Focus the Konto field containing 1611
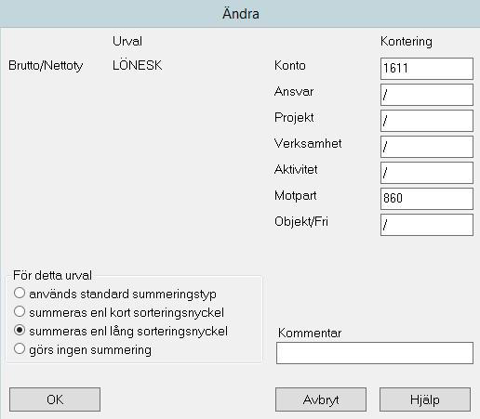This screenshot has height=419, width=480. (427, 69)
